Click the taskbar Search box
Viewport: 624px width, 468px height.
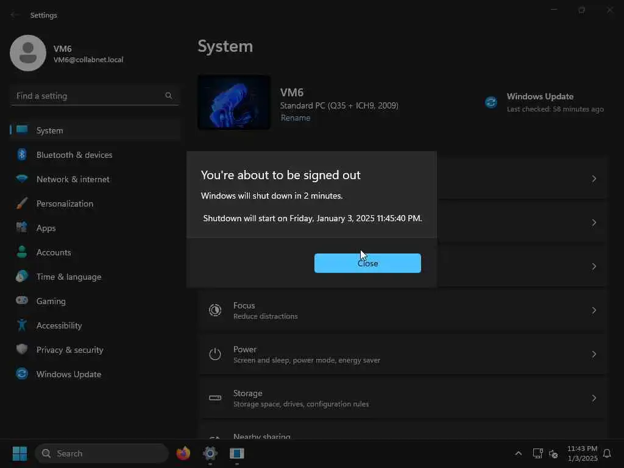click(102, 453)
